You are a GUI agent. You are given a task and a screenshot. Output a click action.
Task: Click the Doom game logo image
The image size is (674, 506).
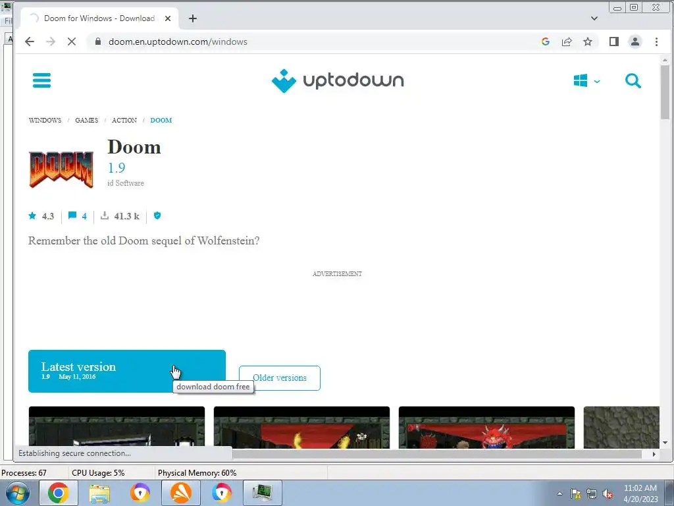61,169
